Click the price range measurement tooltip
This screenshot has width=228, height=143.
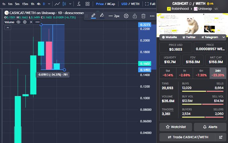coord(53,75)
